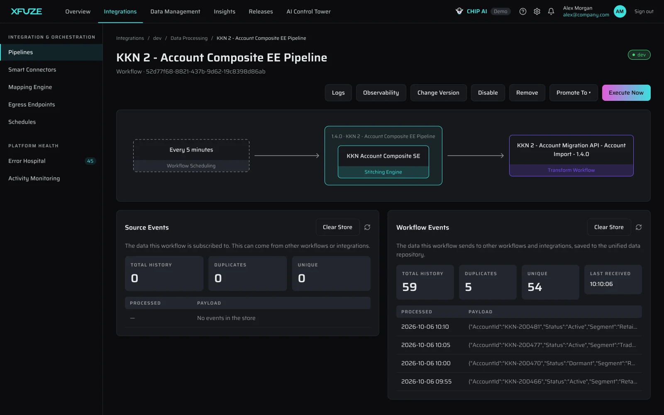Image resolution: width=664 pixels, height=415 pixels.
Task: Open Egress Endpoints in sidebar
Action: pos(51,105)
